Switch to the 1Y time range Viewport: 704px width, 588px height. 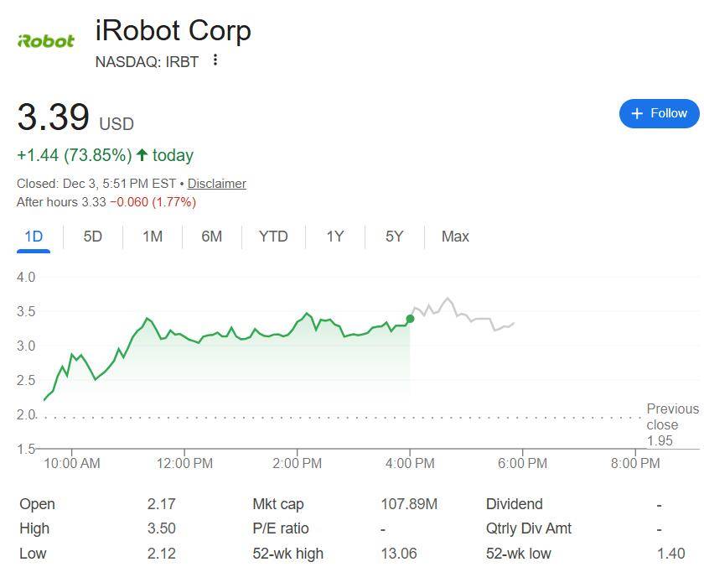[x=334, y=237]
